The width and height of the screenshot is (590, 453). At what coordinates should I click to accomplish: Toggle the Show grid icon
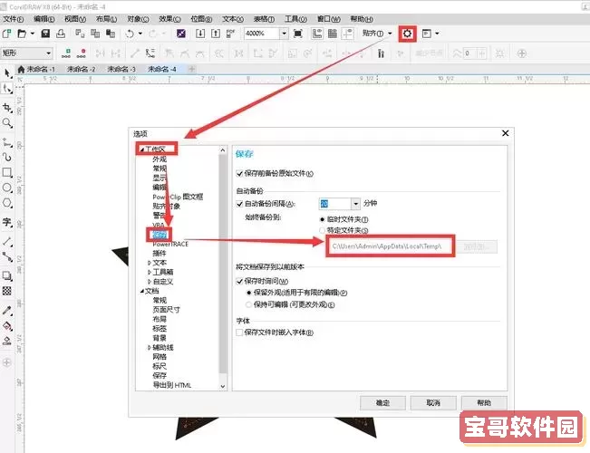tap(333, 34)
